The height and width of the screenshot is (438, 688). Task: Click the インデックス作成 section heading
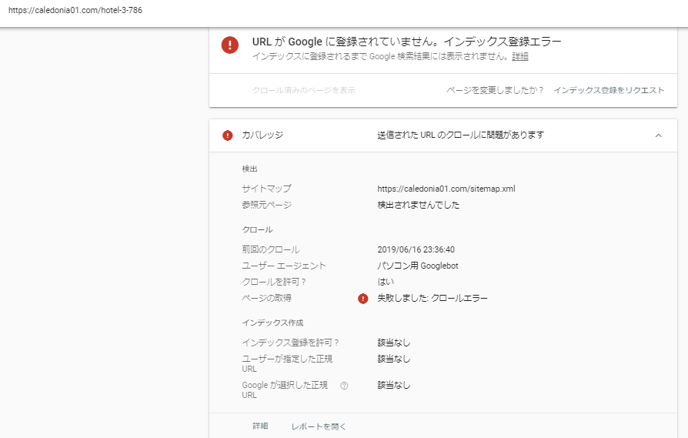(x=272, y=323)
